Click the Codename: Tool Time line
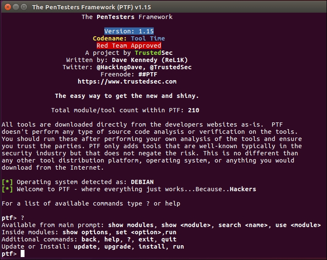The height and width of the screenshot is (260, 327). [129, 38]
